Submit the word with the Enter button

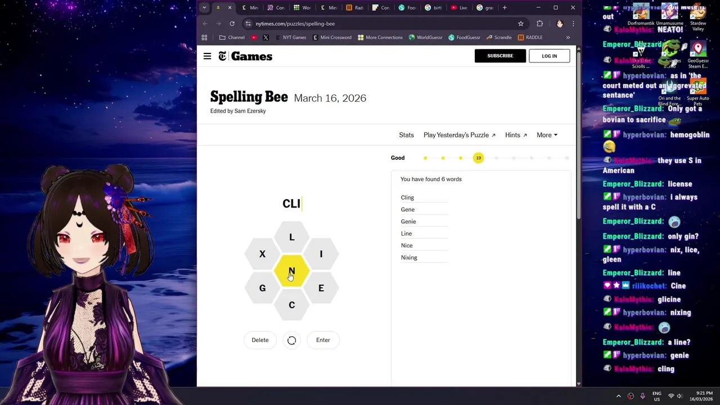click(323, 340)
